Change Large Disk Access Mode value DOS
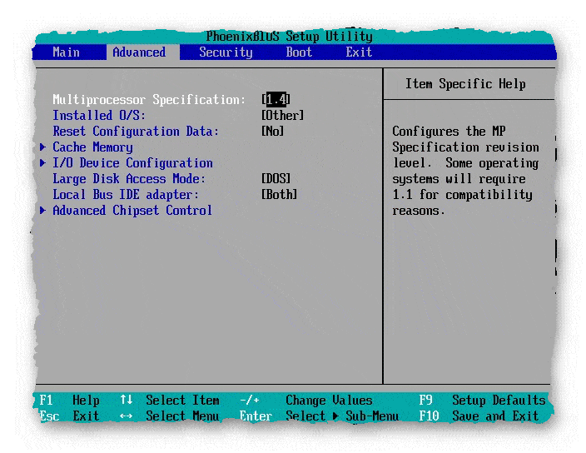The height and width of the screenshot is (453, 586). 276,178
